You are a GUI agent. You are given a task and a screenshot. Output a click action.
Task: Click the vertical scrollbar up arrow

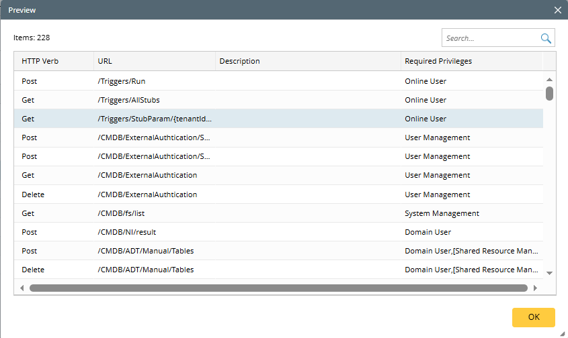(x=549, y=80)
